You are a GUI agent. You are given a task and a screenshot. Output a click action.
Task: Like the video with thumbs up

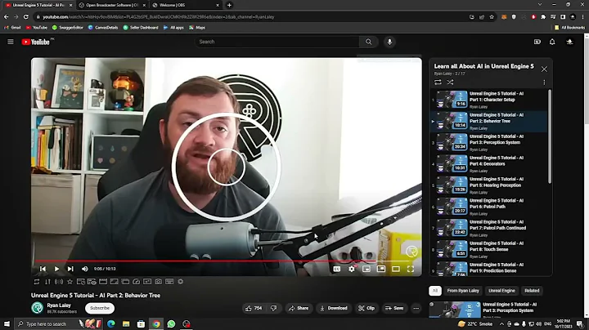tap(253, 308)
